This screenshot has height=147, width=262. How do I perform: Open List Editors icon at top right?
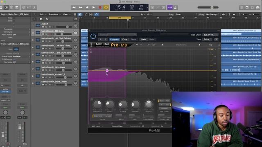pos(242,7)
